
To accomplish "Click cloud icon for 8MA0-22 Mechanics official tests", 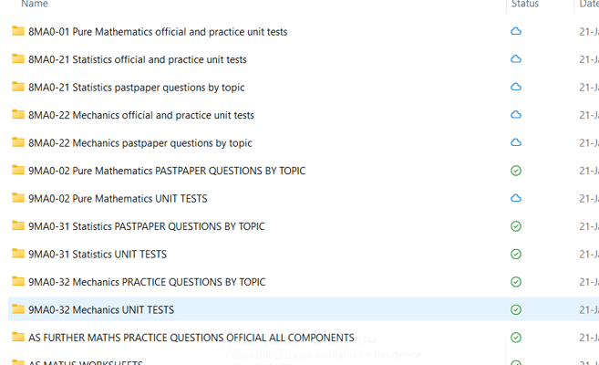I will (516, 115).
